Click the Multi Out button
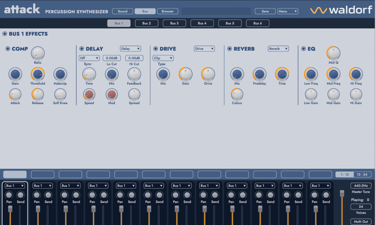376x225 pixels. coord(361,221)
